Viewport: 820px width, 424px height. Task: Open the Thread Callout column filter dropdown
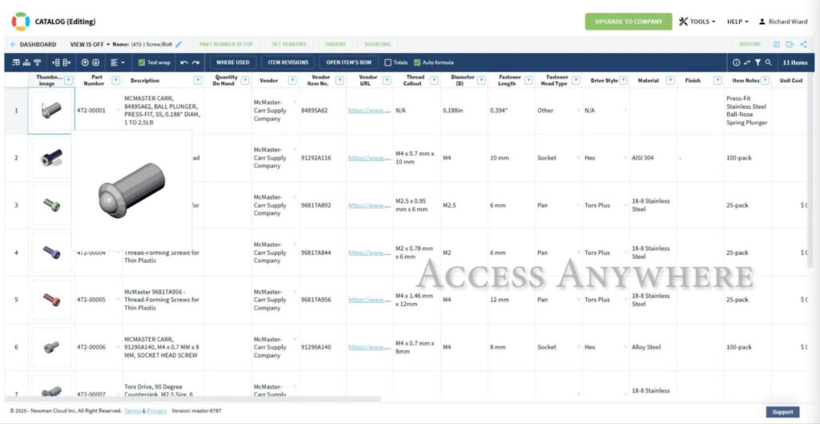434,81
